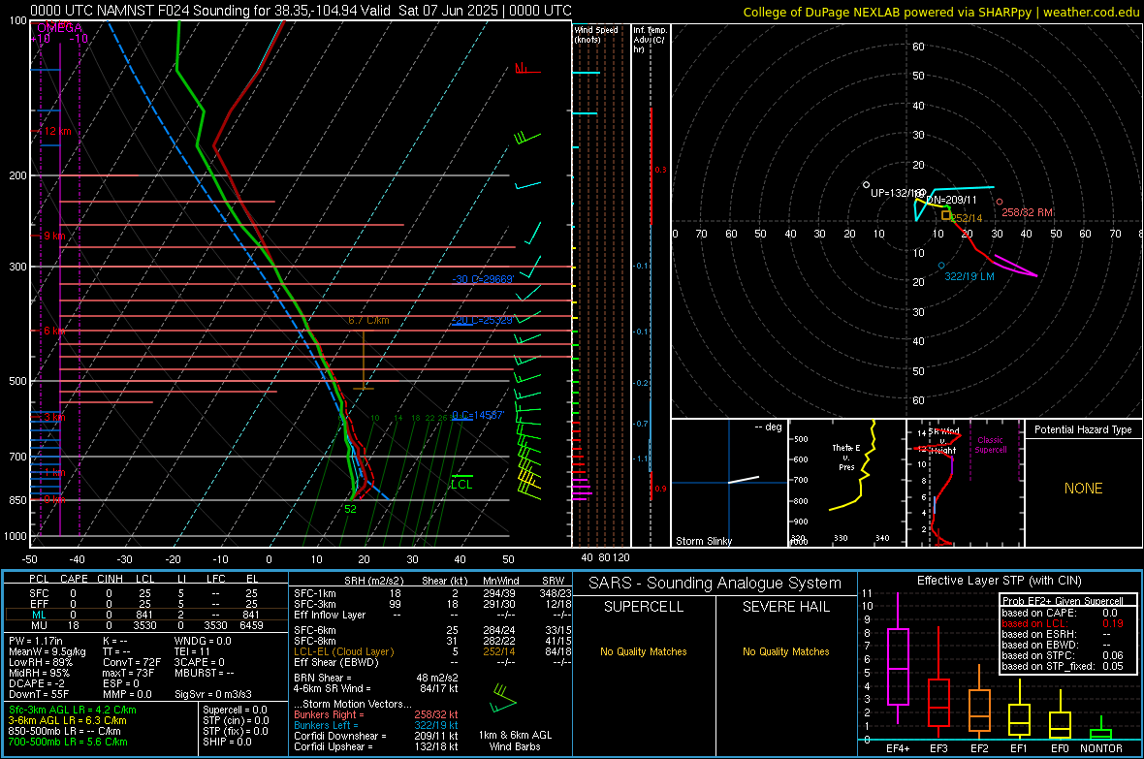Click the Potential Hazard Type NONE label
Image resolution: width=1144 pixels, height=759 pixels.
[x=1084, y=489]
